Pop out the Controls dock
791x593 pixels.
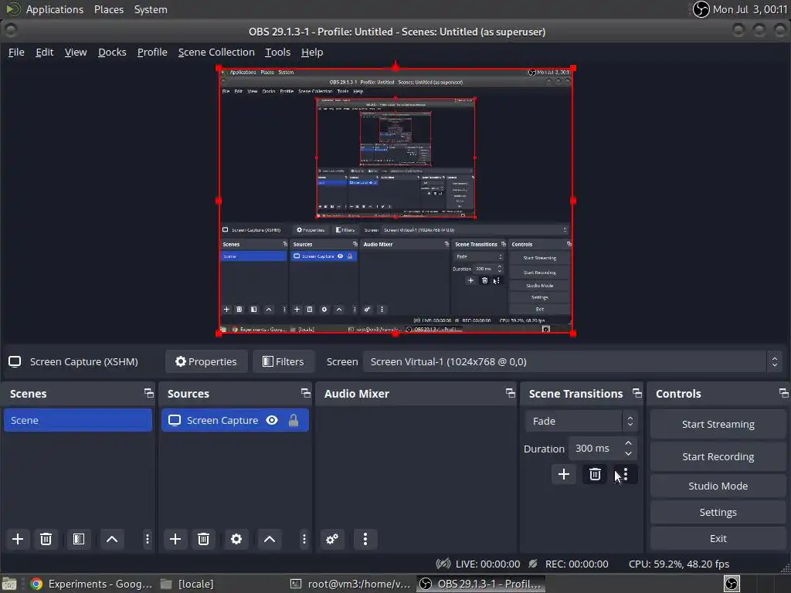[783, 393]
